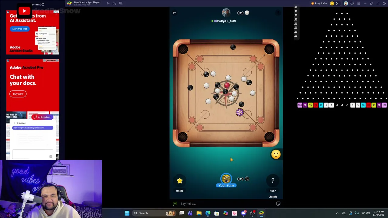This screenshot has width=388, height=218.
Task: Open Play & Win rewards
Action: tap(319, 3)
